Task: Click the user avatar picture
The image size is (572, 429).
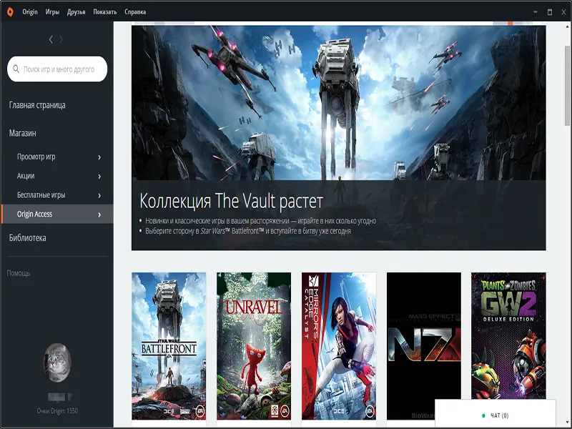Action: [57, 360]
